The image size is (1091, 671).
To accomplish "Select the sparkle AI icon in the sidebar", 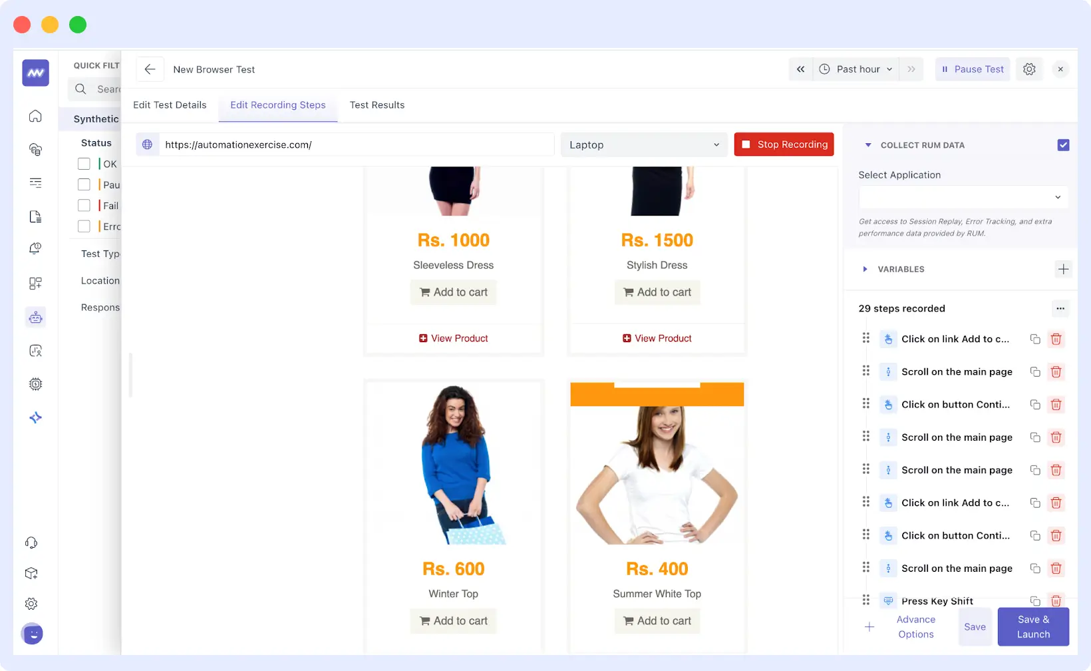I will (35, 417).
